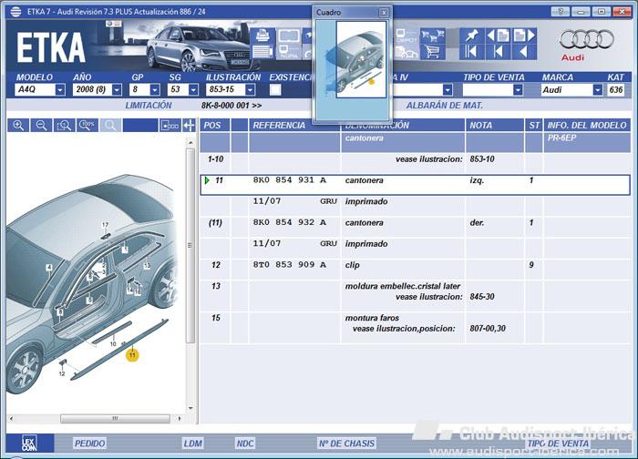Click the greyed magnifier icon
The width and height of the screenshot is (638, 459).
110,125
